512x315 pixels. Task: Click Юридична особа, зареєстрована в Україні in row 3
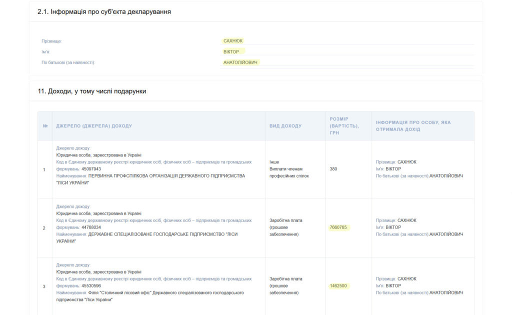tap(98, 272)
